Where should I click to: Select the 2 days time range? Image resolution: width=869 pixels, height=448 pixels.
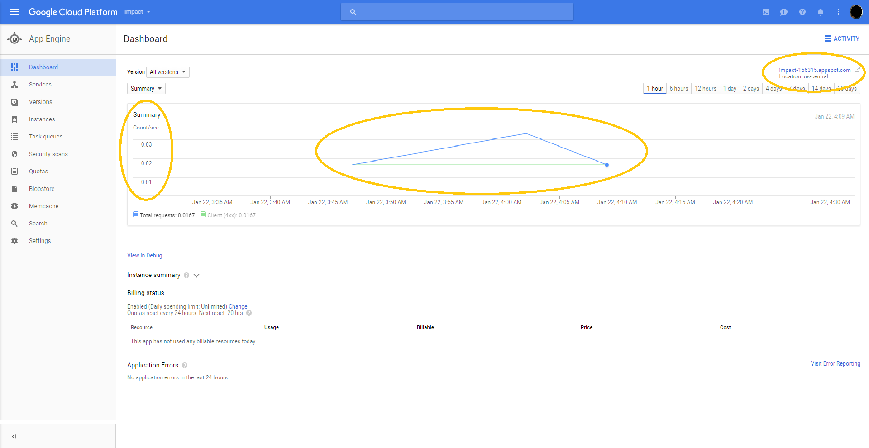pos(751,89)
